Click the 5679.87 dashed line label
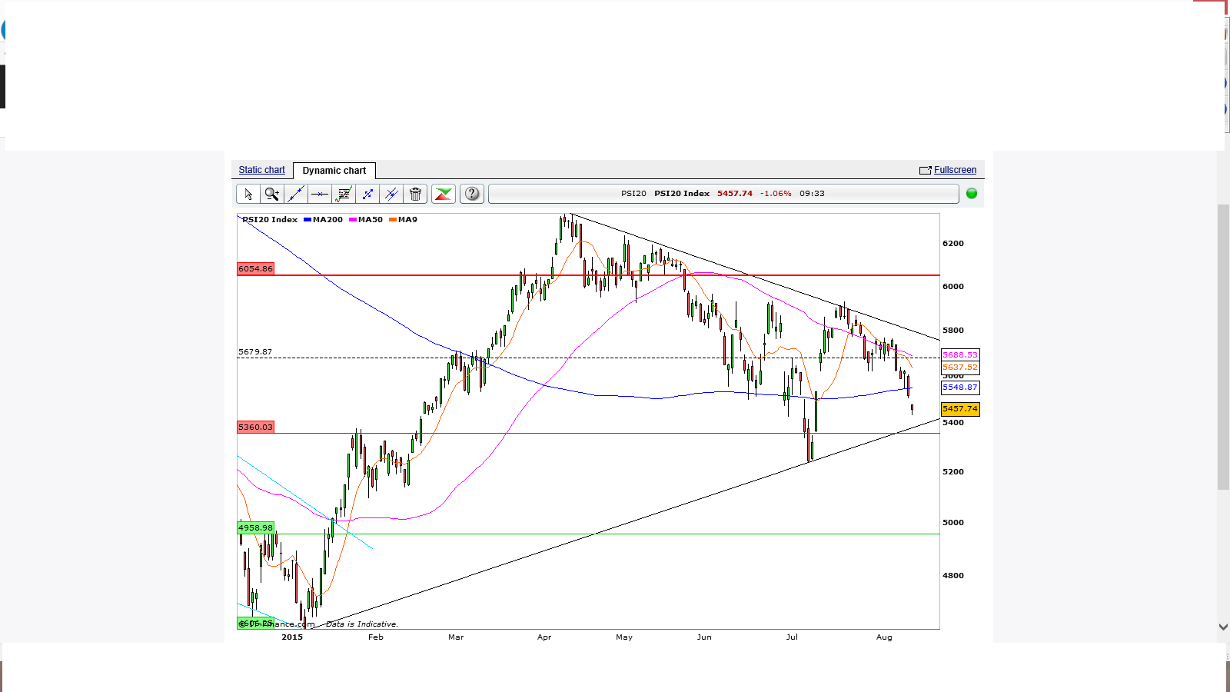1230x692 pixels. (x=255, y=352)
